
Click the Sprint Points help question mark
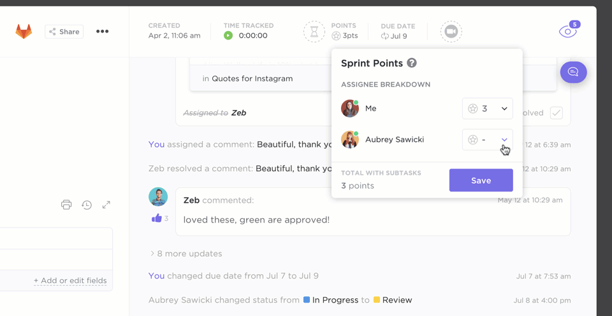pos(412,63)
